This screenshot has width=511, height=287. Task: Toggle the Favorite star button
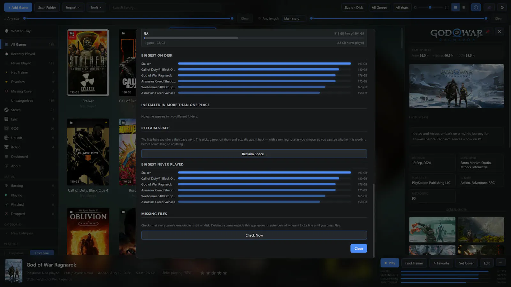coord(441,263)
